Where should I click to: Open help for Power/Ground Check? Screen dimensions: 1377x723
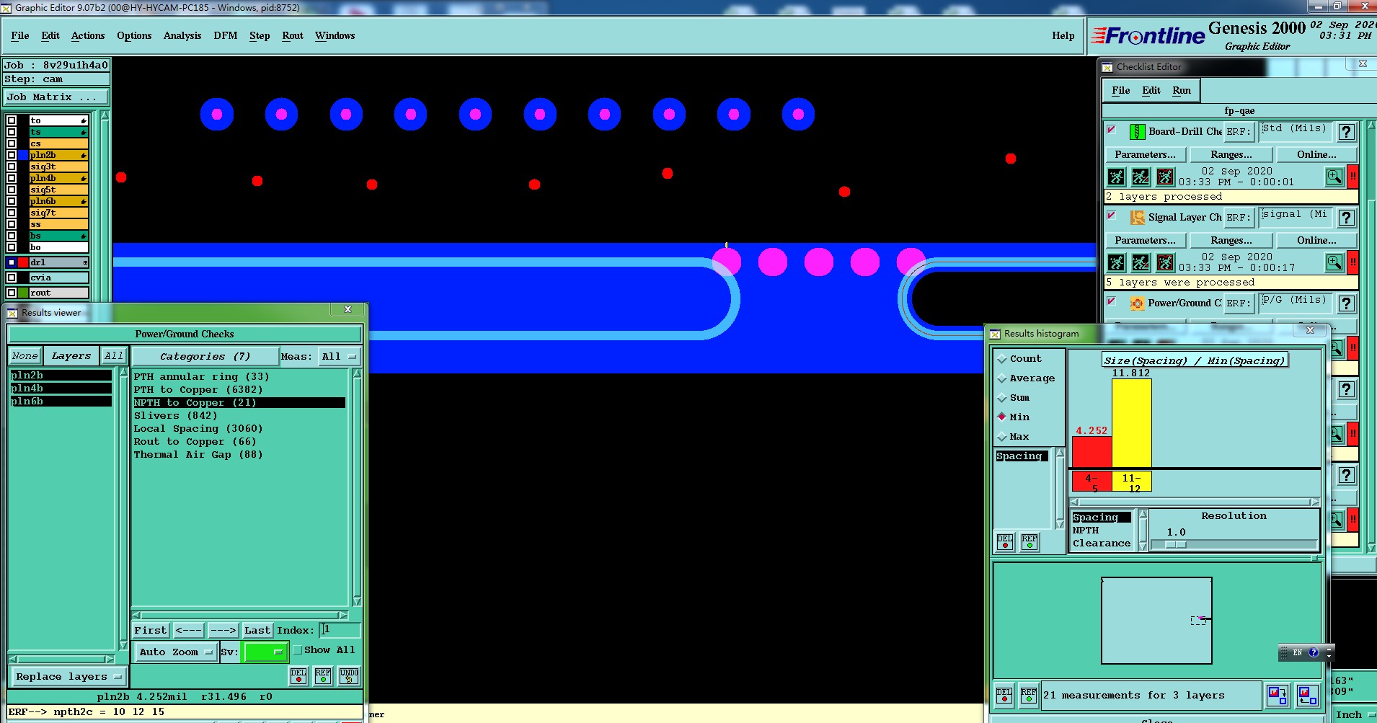(1346, 303)
